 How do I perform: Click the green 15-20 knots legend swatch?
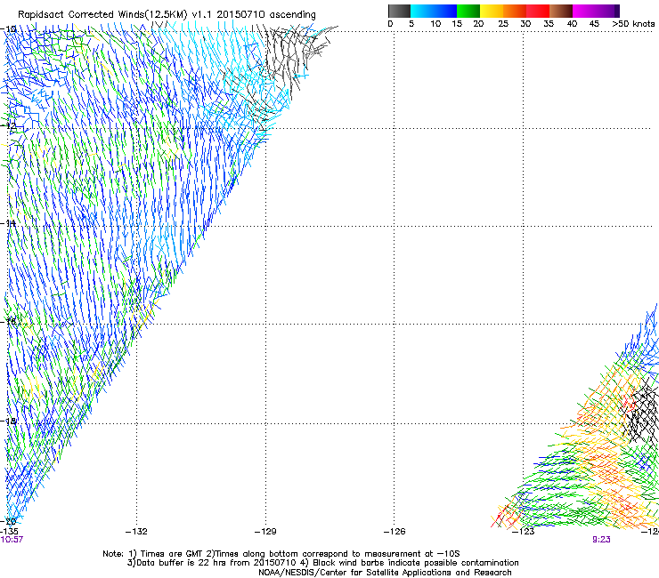[468, 11]
